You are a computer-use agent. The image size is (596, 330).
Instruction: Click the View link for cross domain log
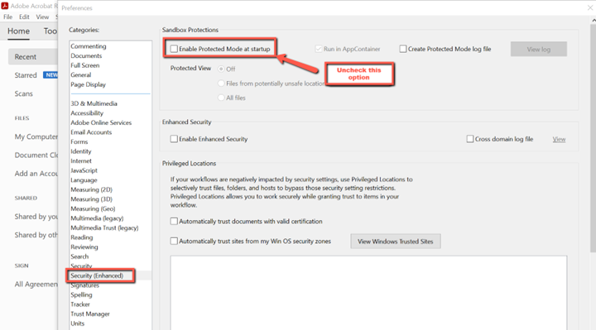[559, 140]
